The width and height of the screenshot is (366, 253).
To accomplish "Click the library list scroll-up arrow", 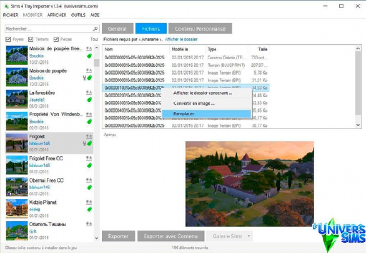I will (97, 48).
